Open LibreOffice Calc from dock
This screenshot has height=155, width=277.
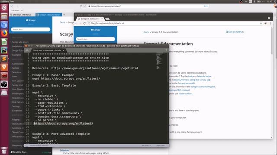coord(4,42)
